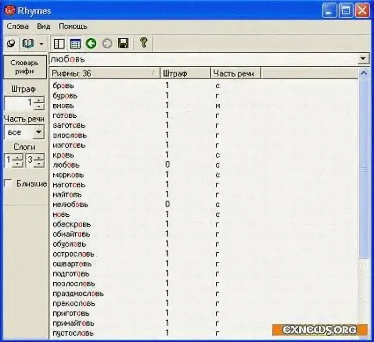Select the rhyme злословь
This screenshot has width=374, height=342.
click(70, 135)
